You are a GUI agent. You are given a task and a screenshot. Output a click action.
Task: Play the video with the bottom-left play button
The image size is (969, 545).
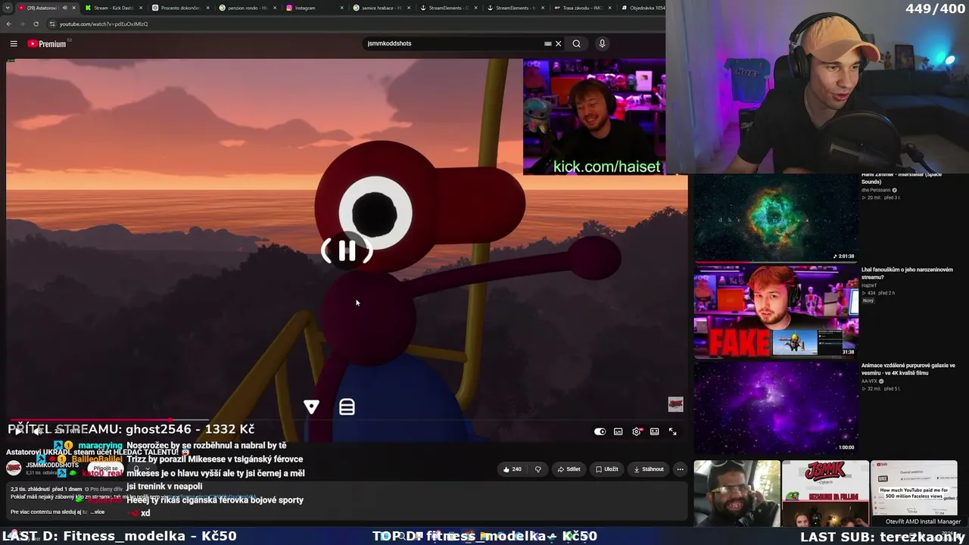pyautogui.click(x=18, y=431)
